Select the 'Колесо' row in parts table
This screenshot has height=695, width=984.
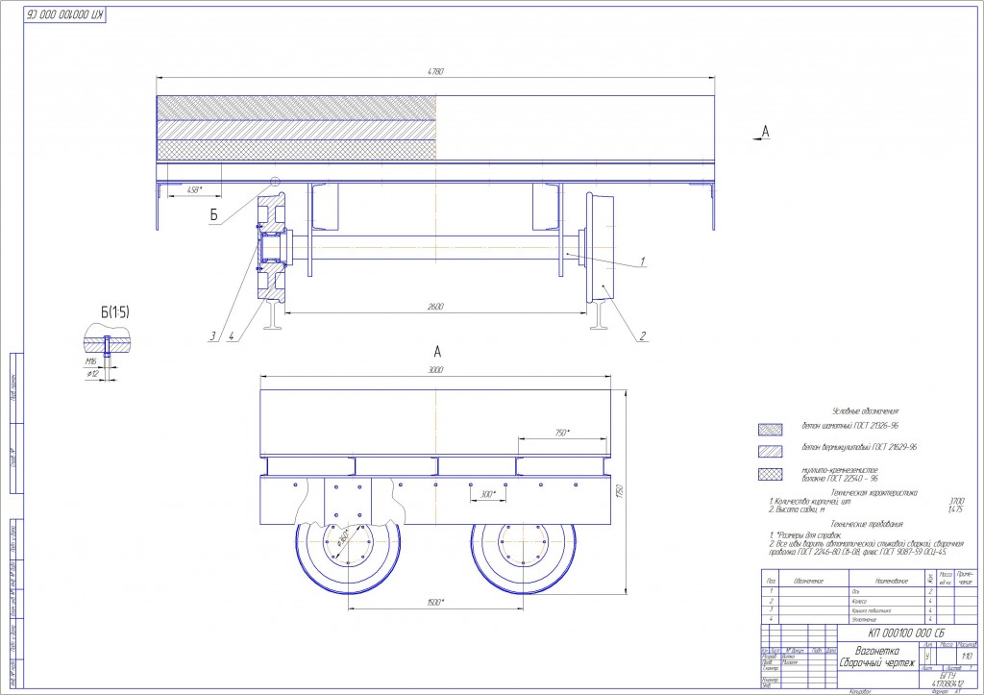(869, 601)
